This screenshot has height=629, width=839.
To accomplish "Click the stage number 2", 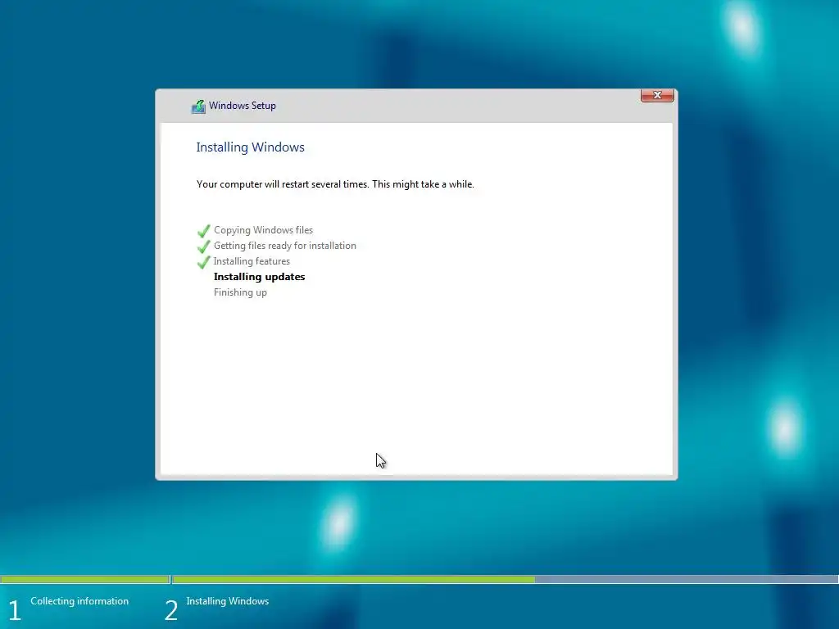I will 171,610.
